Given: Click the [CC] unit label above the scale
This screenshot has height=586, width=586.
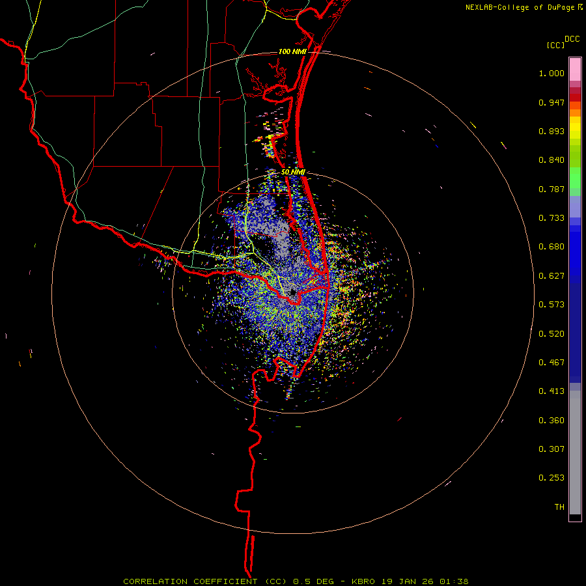Looking at the screenshot, I should click(x=555, y=45).
